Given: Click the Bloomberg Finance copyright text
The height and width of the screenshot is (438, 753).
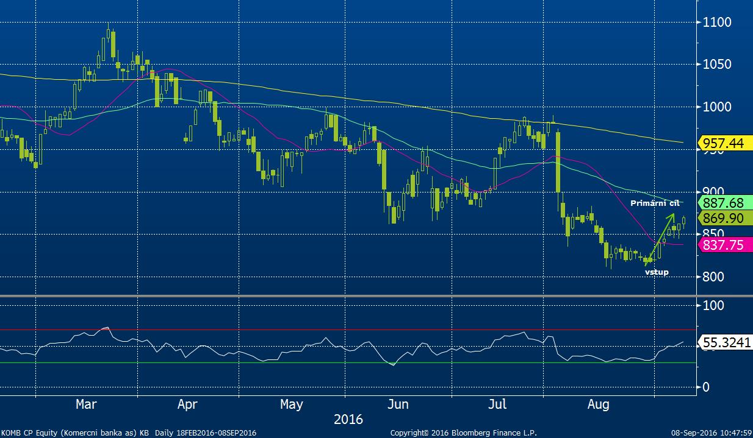Looking at the screenshot, I should pos(464,433).
